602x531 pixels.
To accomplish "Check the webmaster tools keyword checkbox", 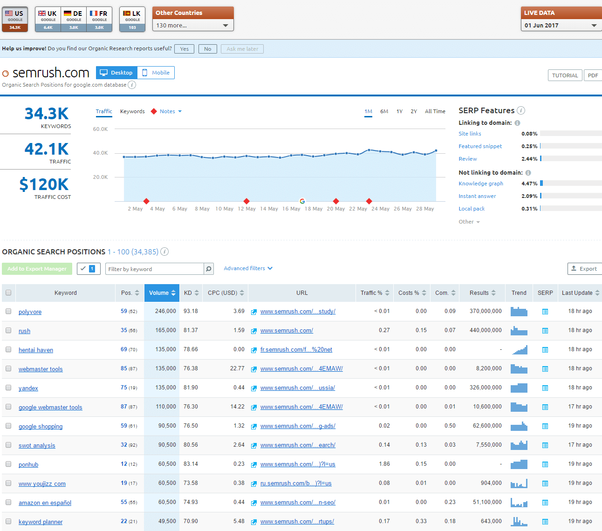I will (8, 368).
